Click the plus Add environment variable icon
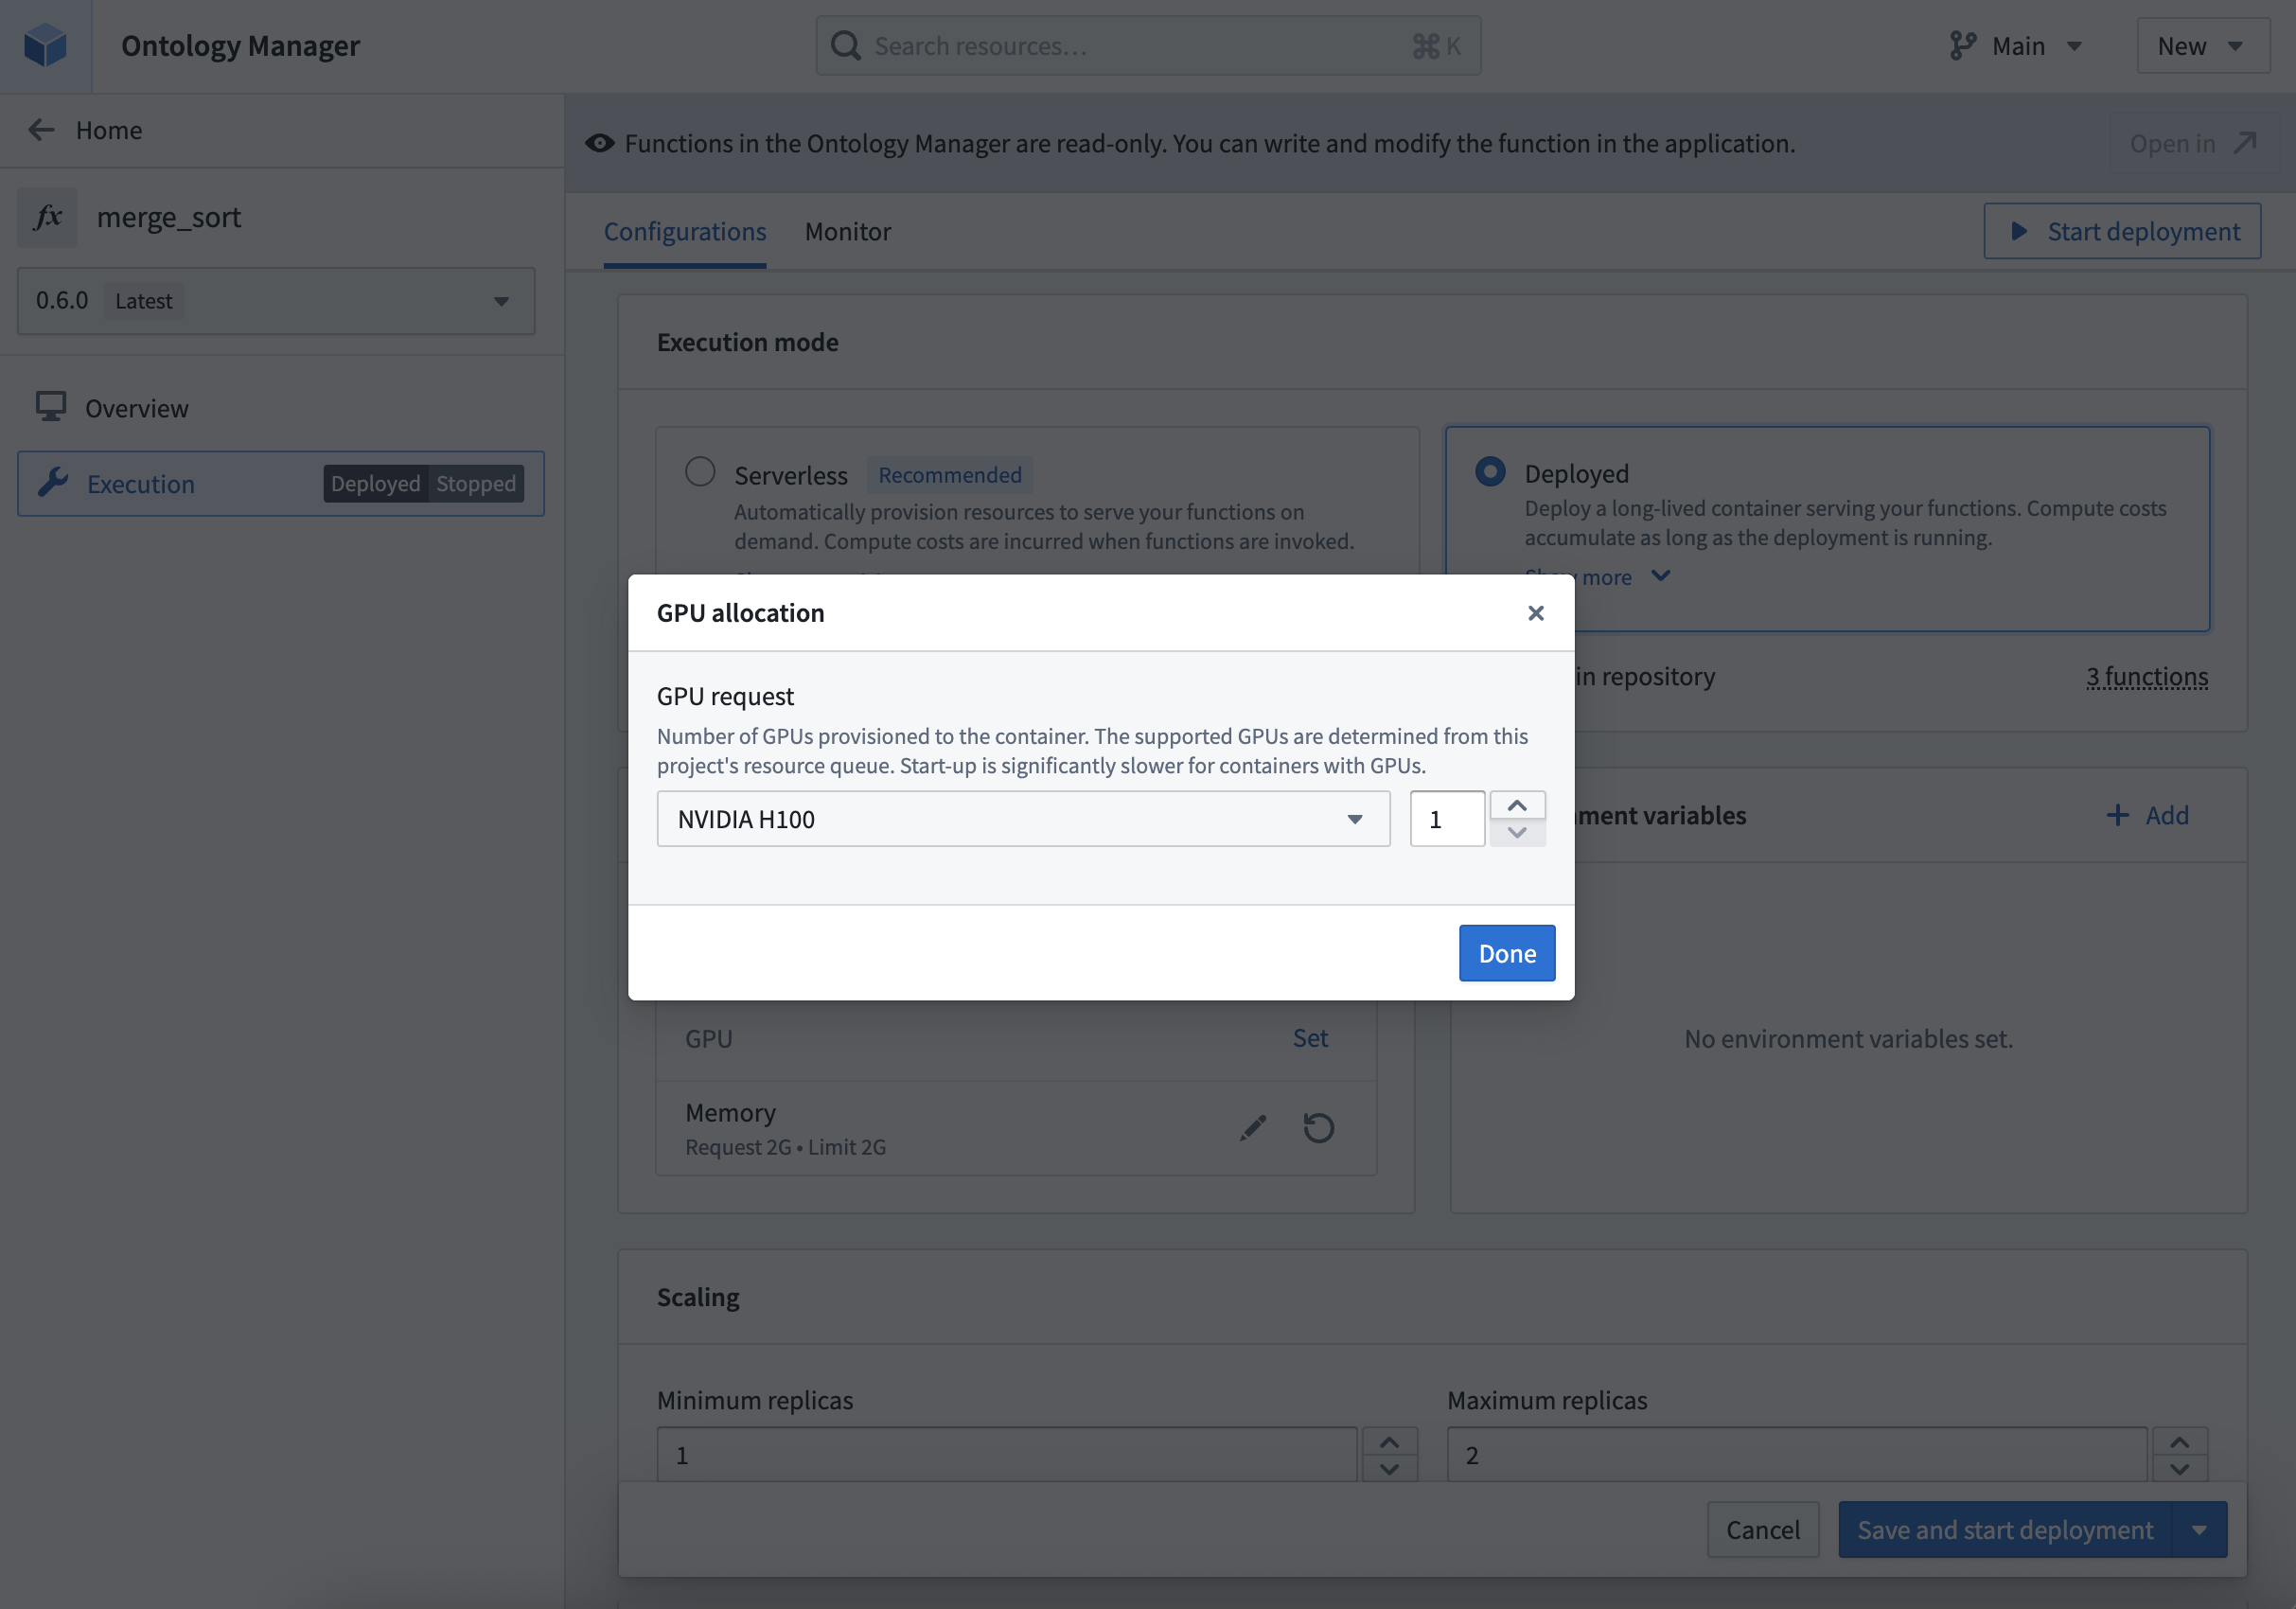The width and height of the screenshot is (2296, 1609). coord(2117,815)
